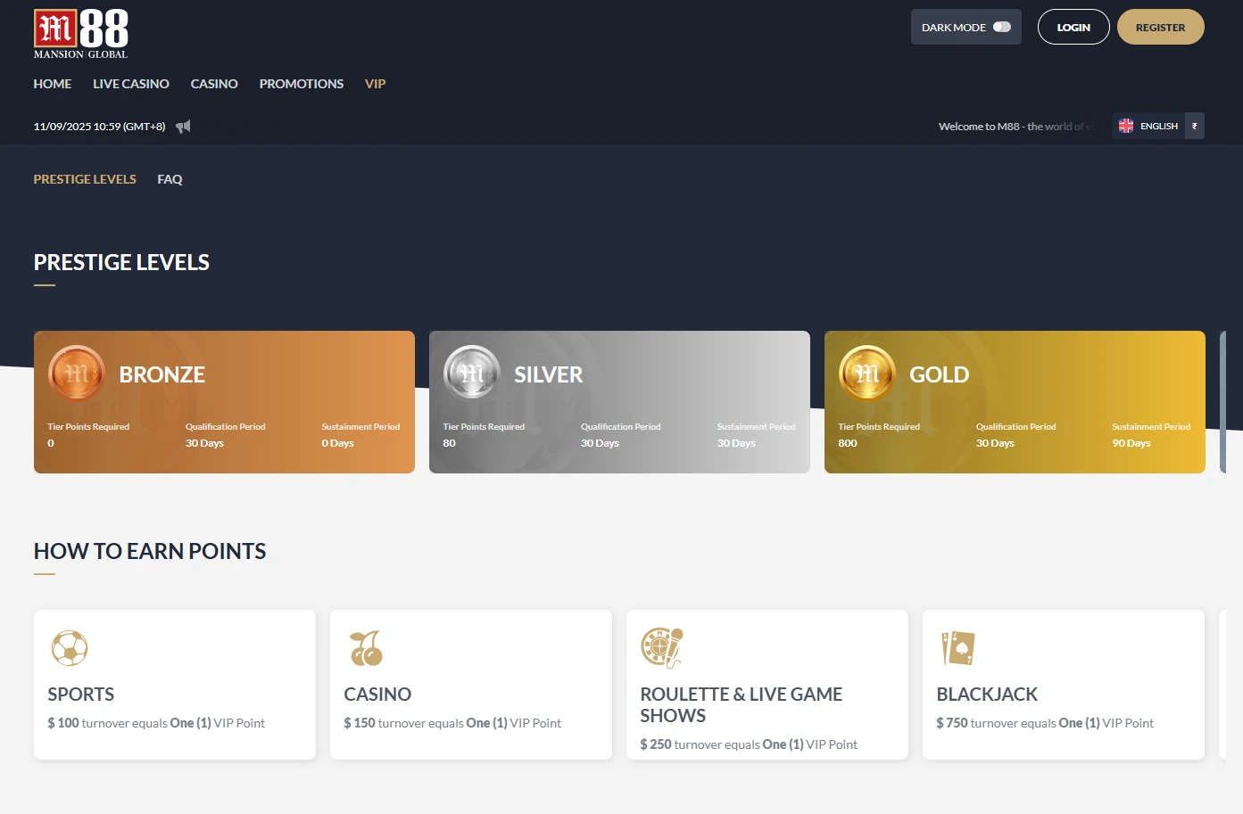Click the partially visible next prestige card
This screenshot has width=1243, height=814.
tap(1222, 402)
